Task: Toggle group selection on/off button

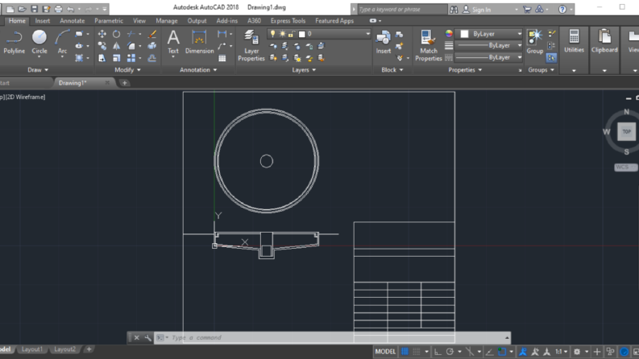Action: [551, 58]
